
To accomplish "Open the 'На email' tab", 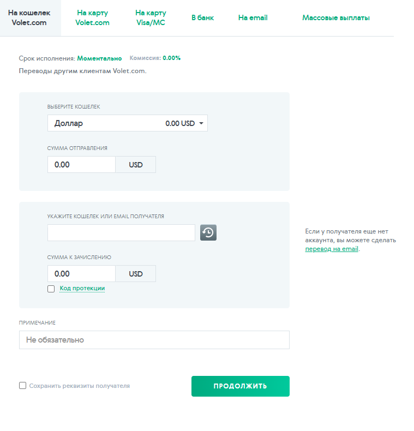I will [253, 17].
